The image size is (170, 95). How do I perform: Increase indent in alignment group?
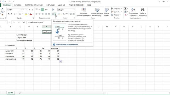tap(49, 14)
